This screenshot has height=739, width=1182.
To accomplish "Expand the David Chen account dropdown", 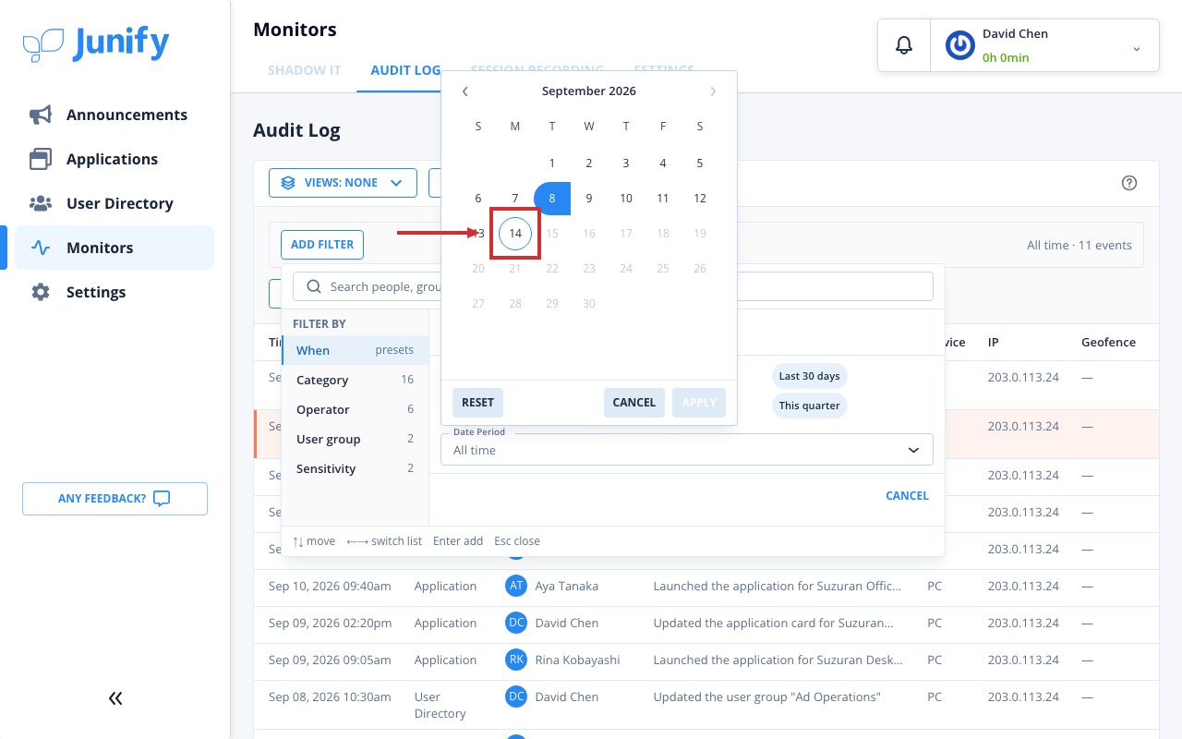I will [x=1137, y=48].
